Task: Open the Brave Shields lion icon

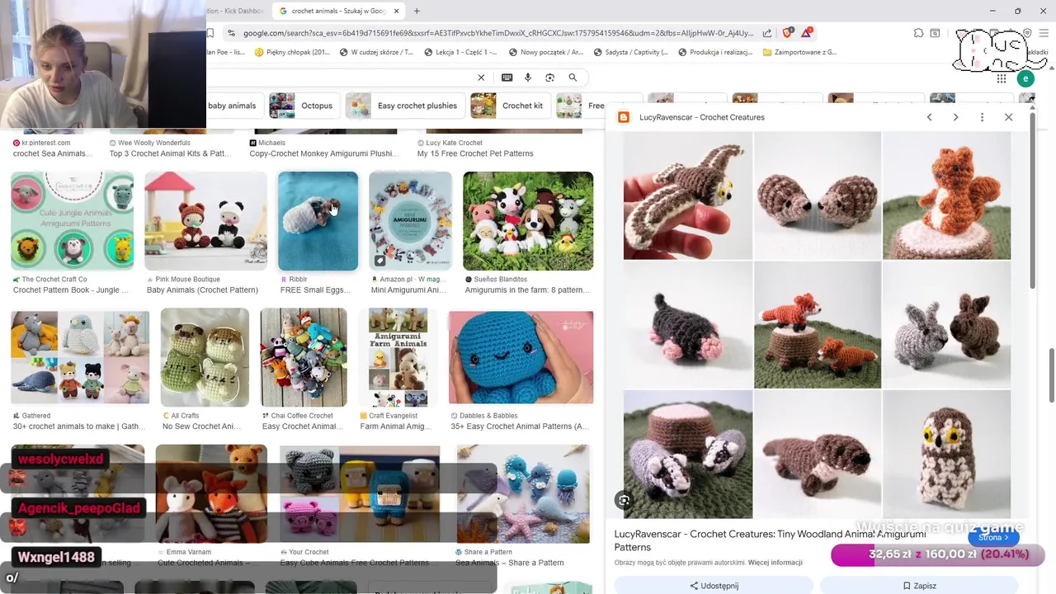Action: point(787,33)
